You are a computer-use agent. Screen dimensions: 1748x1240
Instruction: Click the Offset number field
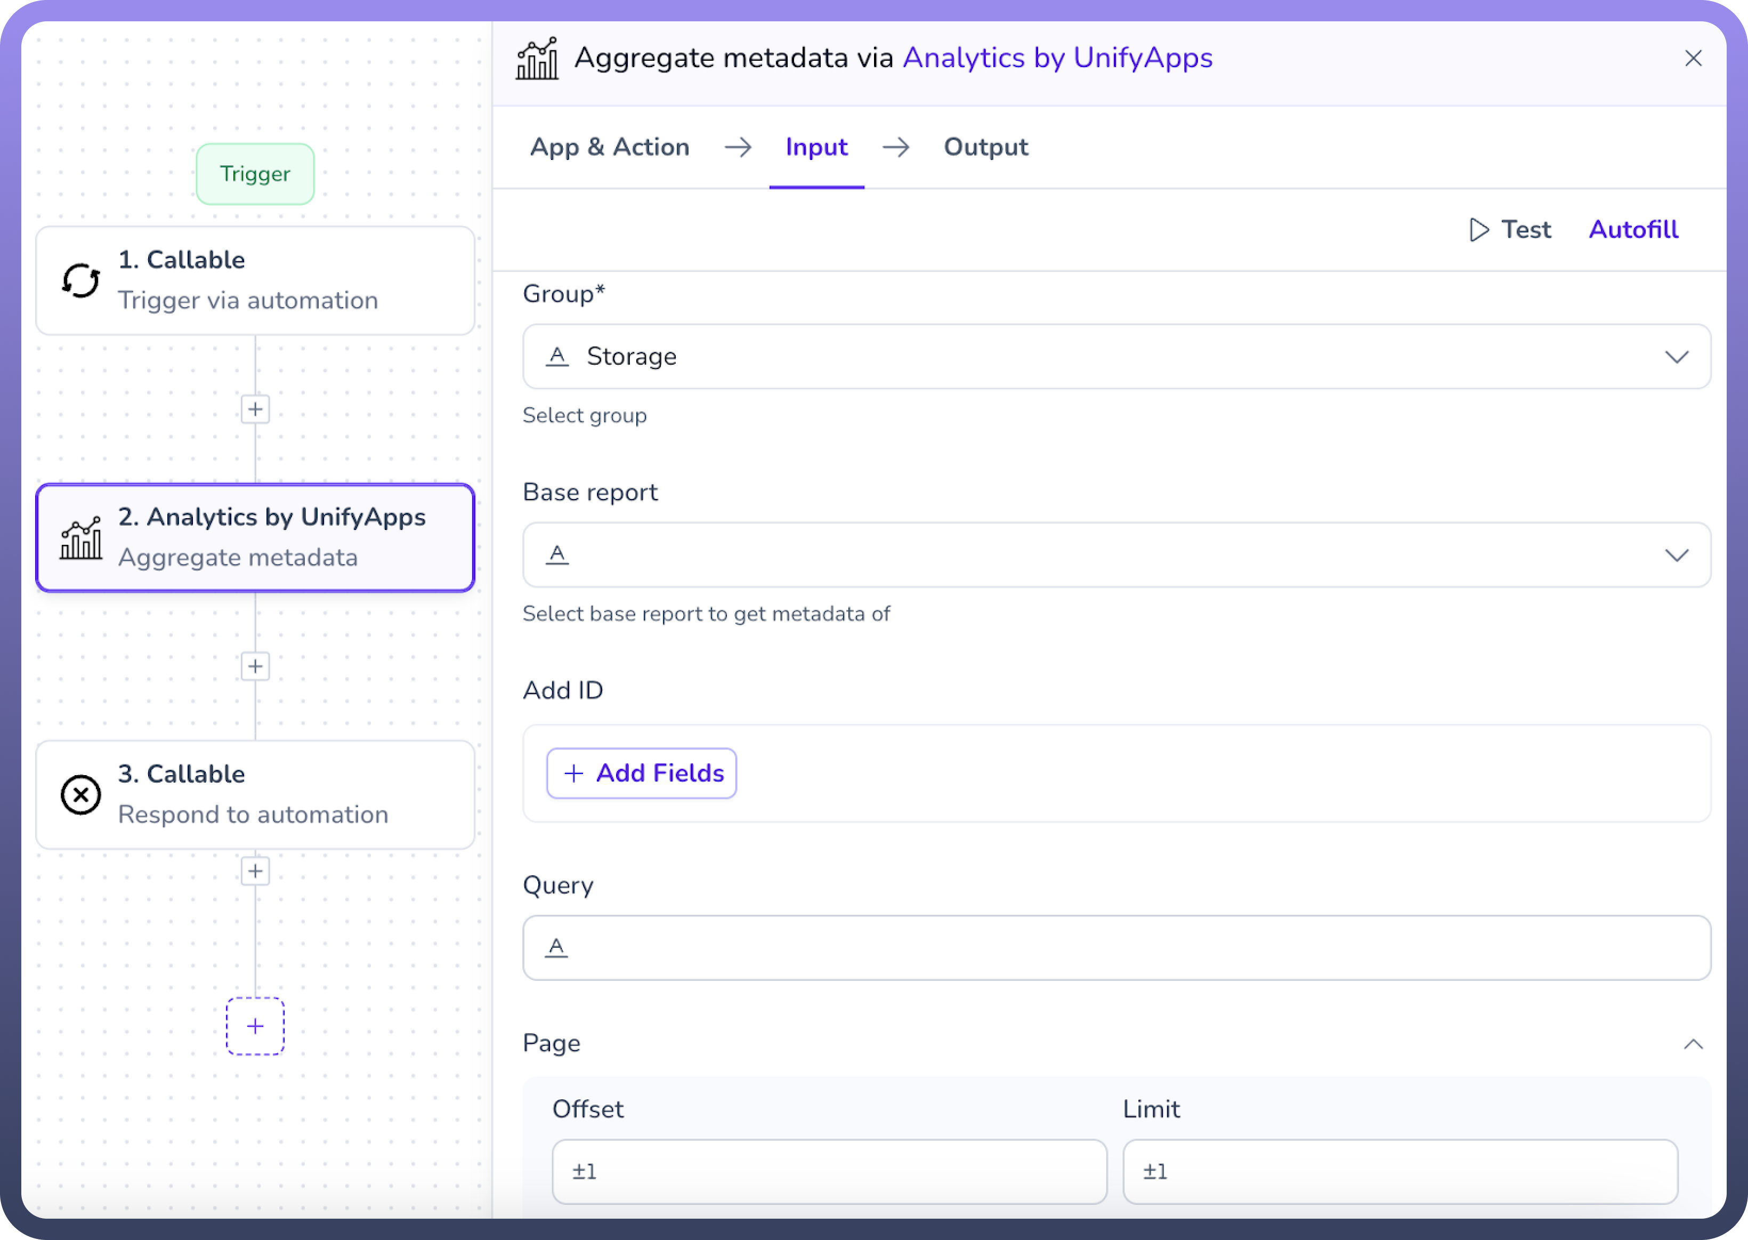[x=829, y=1171]
